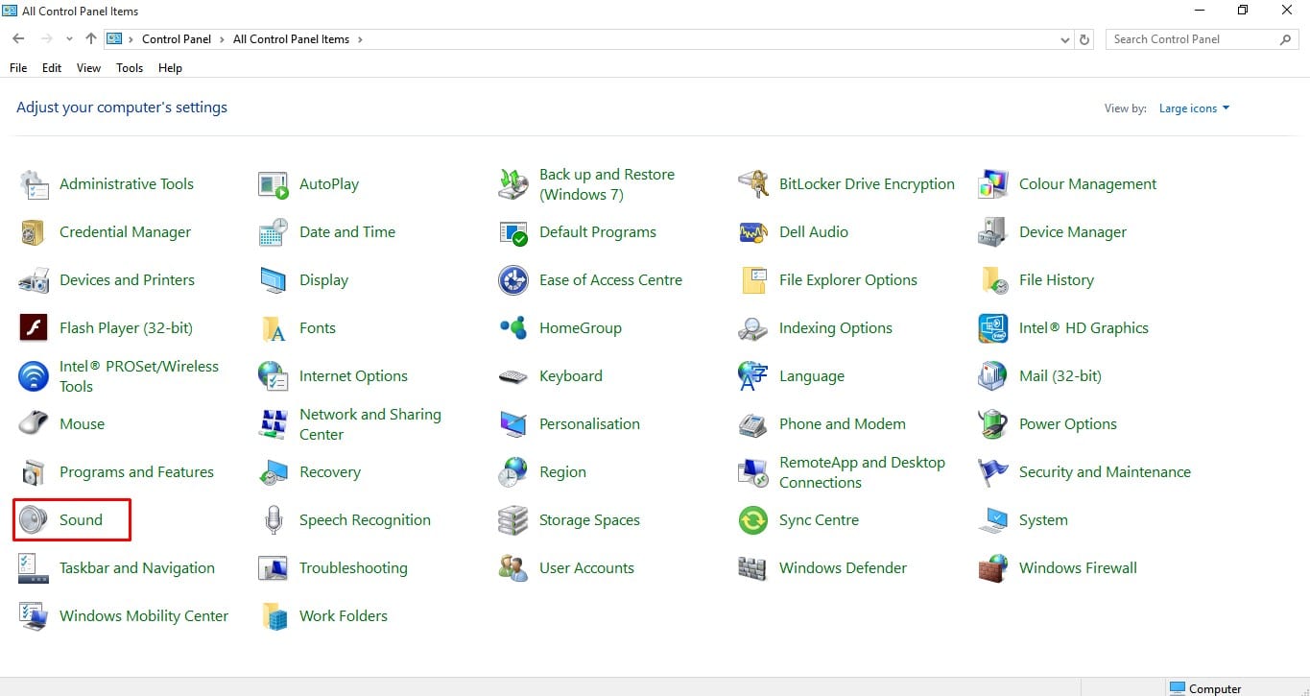Open the Language settings link
The width and height of the screenshot is (1310, 696).
[812, 376]
